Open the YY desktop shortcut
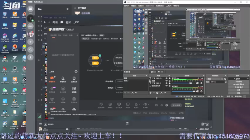This screenshot has height=140, width=250. pos(15,26)
